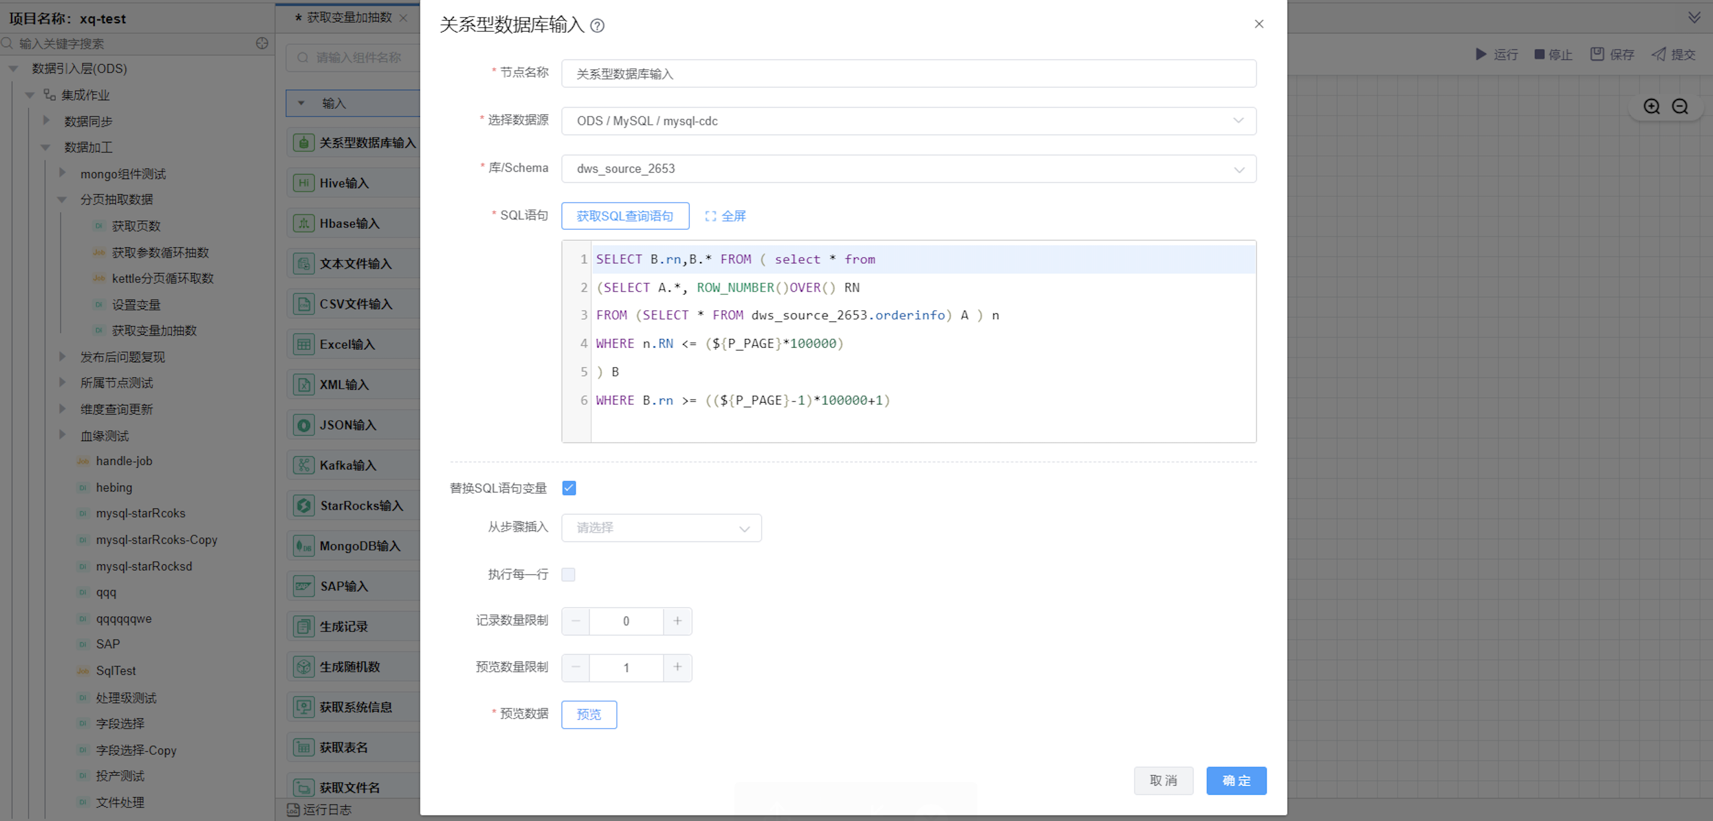Uncheck the 替换SQL语句变量 checkbox
This screenshot has width=1713, height=821.
[x=569, y=488]
